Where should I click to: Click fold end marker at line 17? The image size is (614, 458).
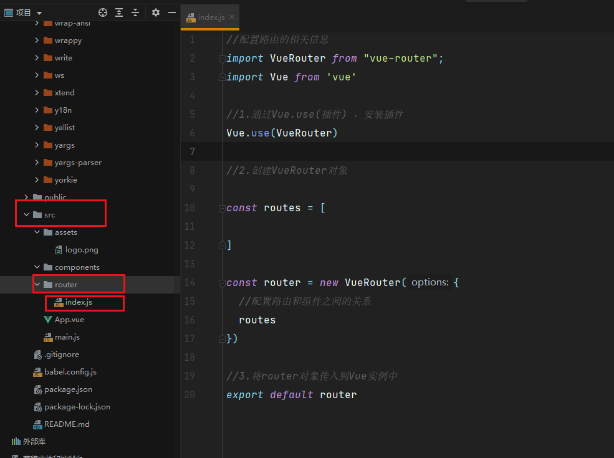coord(222,339)
